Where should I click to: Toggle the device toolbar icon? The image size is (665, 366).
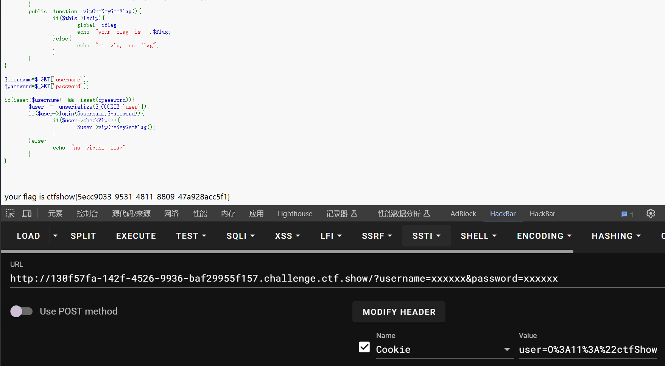[27, 213]
